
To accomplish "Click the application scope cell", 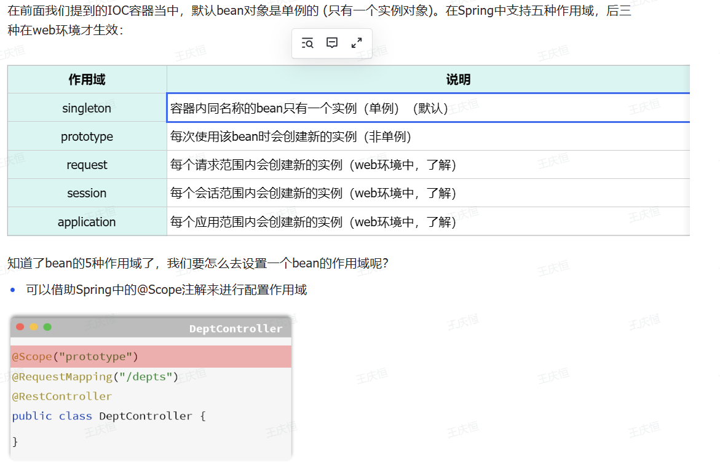I will tap(87, 222).
